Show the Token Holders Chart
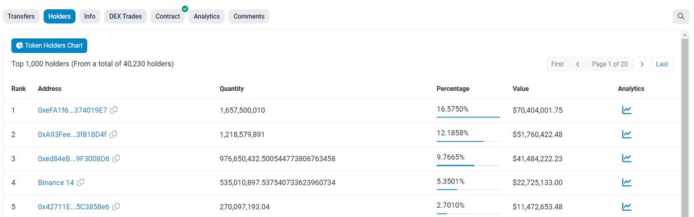Screen dimensions: 694x217 (x=49, y=45)
